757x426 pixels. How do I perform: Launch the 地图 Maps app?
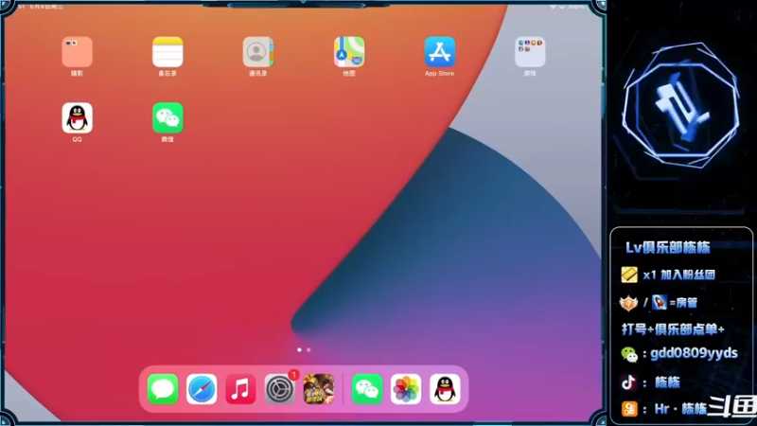pos(349,52)
